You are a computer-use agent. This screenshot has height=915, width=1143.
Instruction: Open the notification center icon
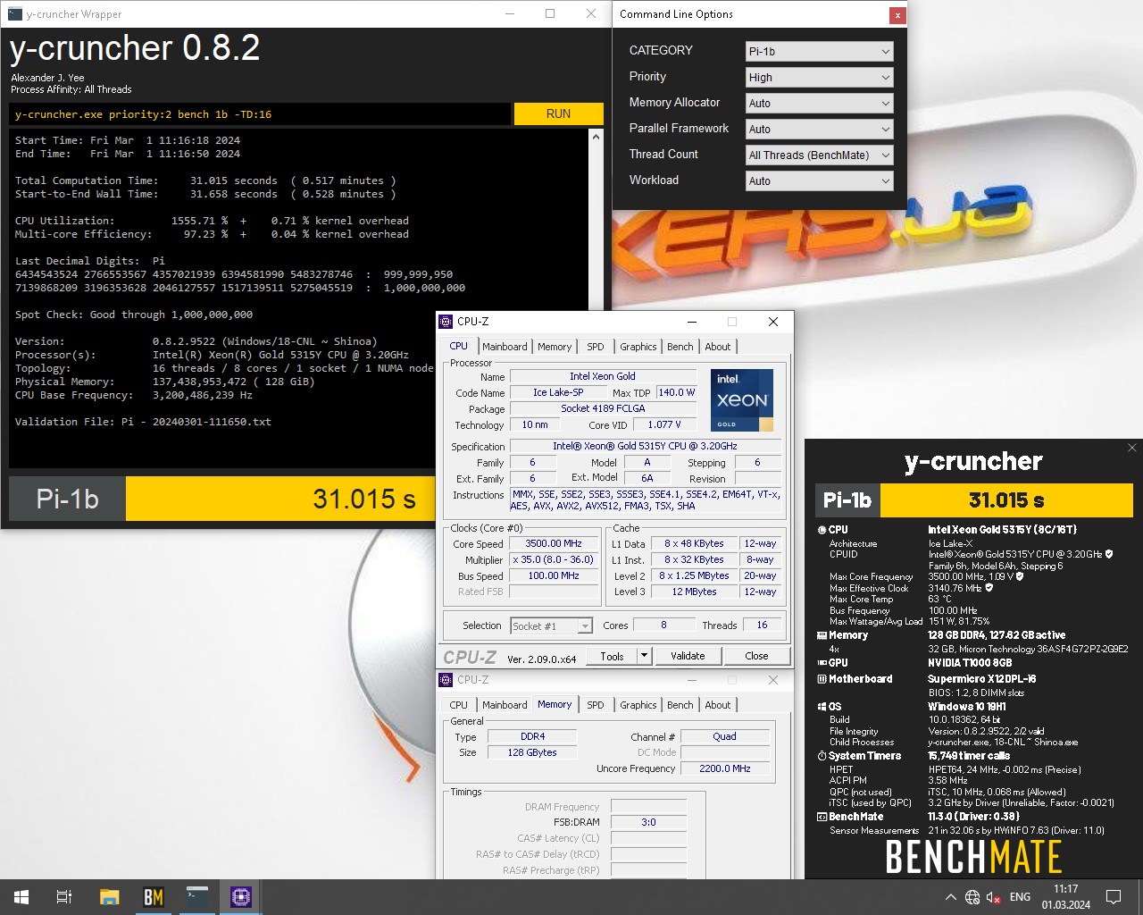tap(1114, 897)
